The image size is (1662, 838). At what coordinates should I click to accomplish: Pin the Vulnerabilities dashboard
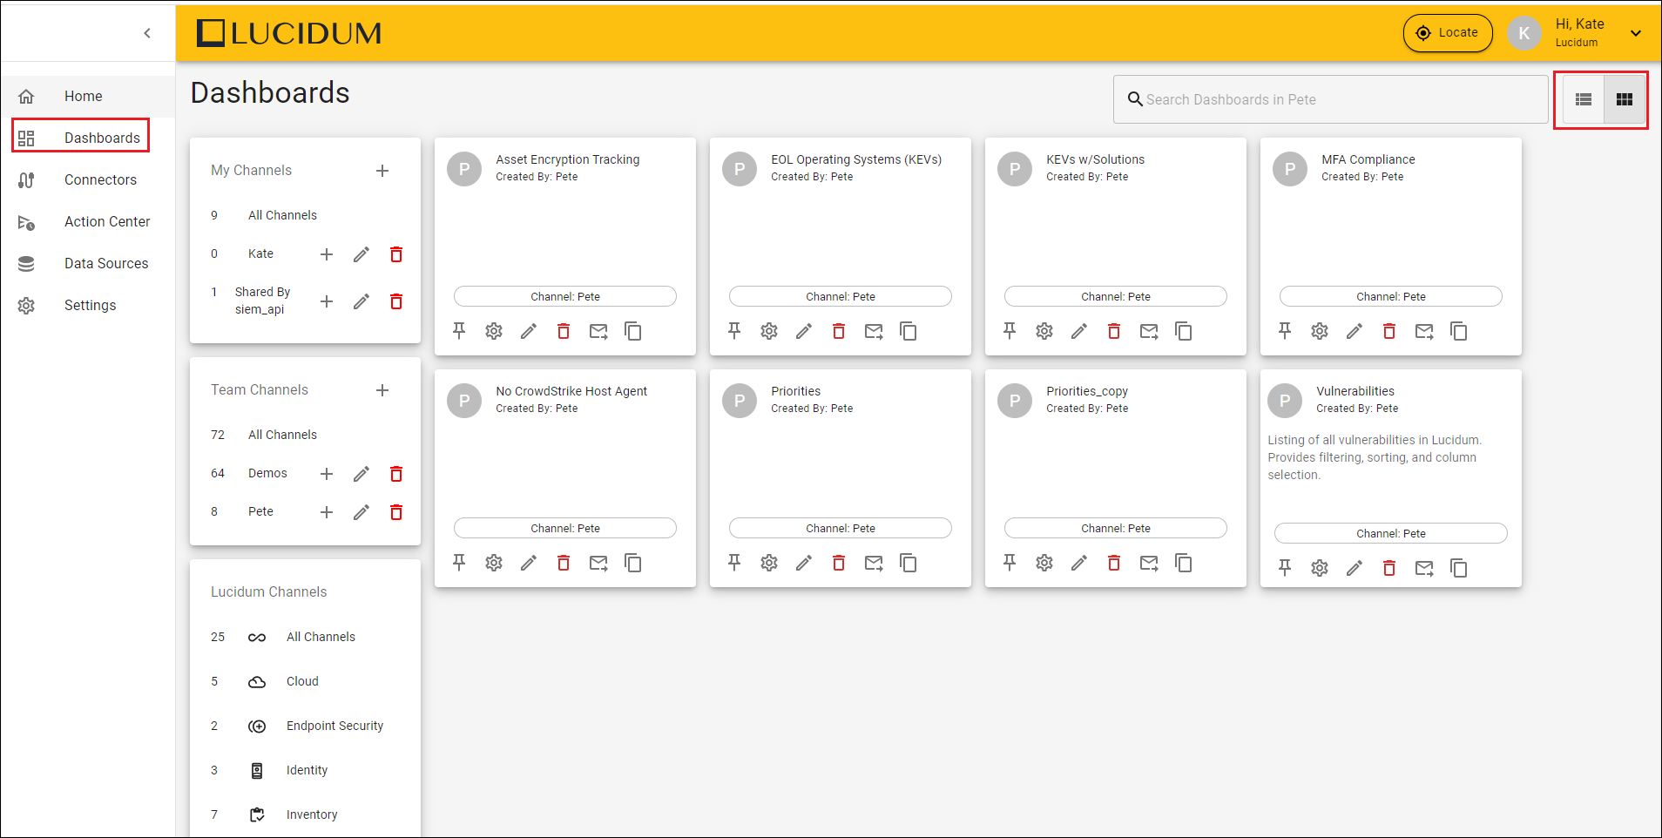(1285, 568)
